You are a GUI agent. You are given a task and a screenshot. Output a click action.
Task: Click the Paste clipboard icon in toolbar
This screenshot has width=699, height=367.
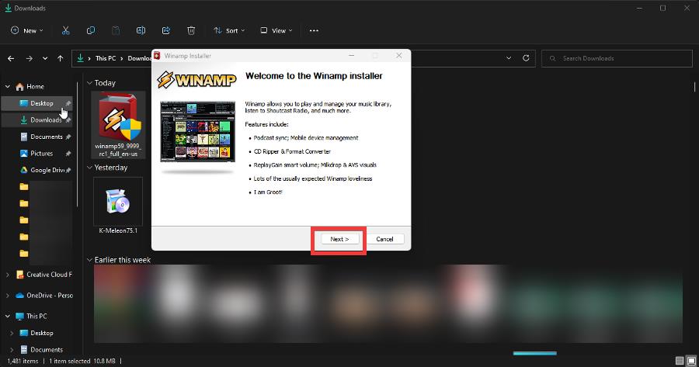coord(116,30)
